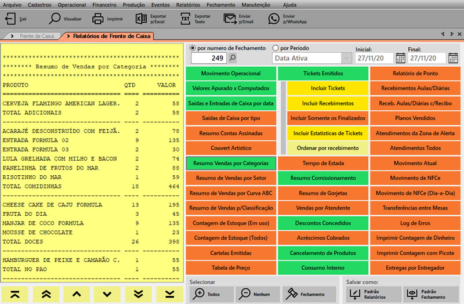
Task: Open the Fechamento menu
Action: coord(221,5)
